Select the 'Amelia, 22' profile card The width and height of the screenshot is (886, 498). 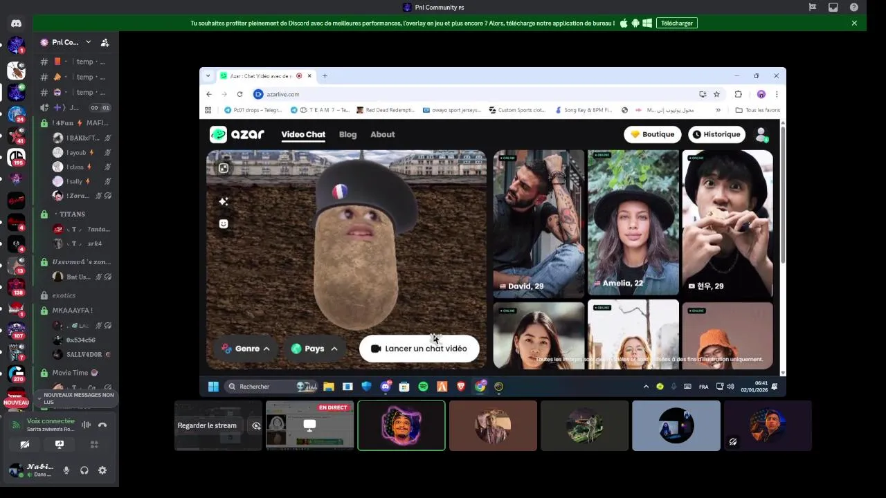click(633, 223)
